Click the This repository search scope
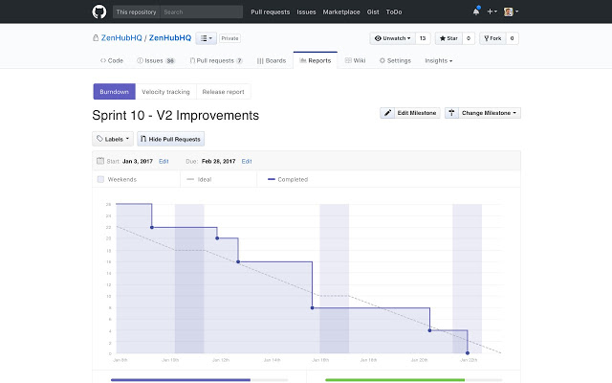This screenshot has height=383, width=612. click(x=136, y=12)
